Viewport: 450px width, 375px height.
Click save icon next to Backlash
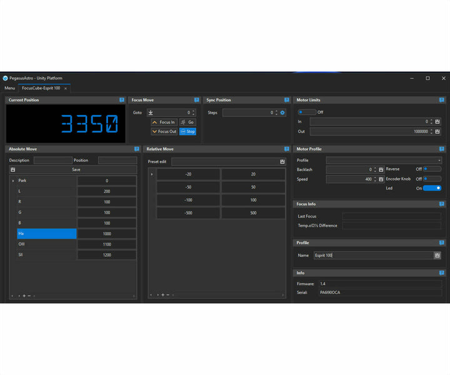point(381,169)
